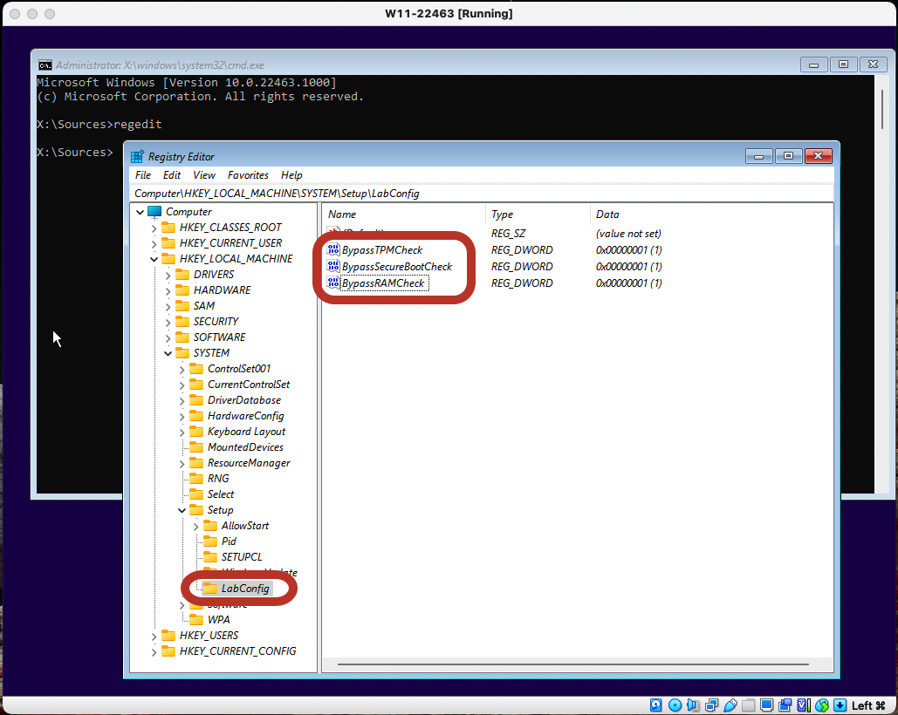Collapse the Computer root node

[140, 212]
